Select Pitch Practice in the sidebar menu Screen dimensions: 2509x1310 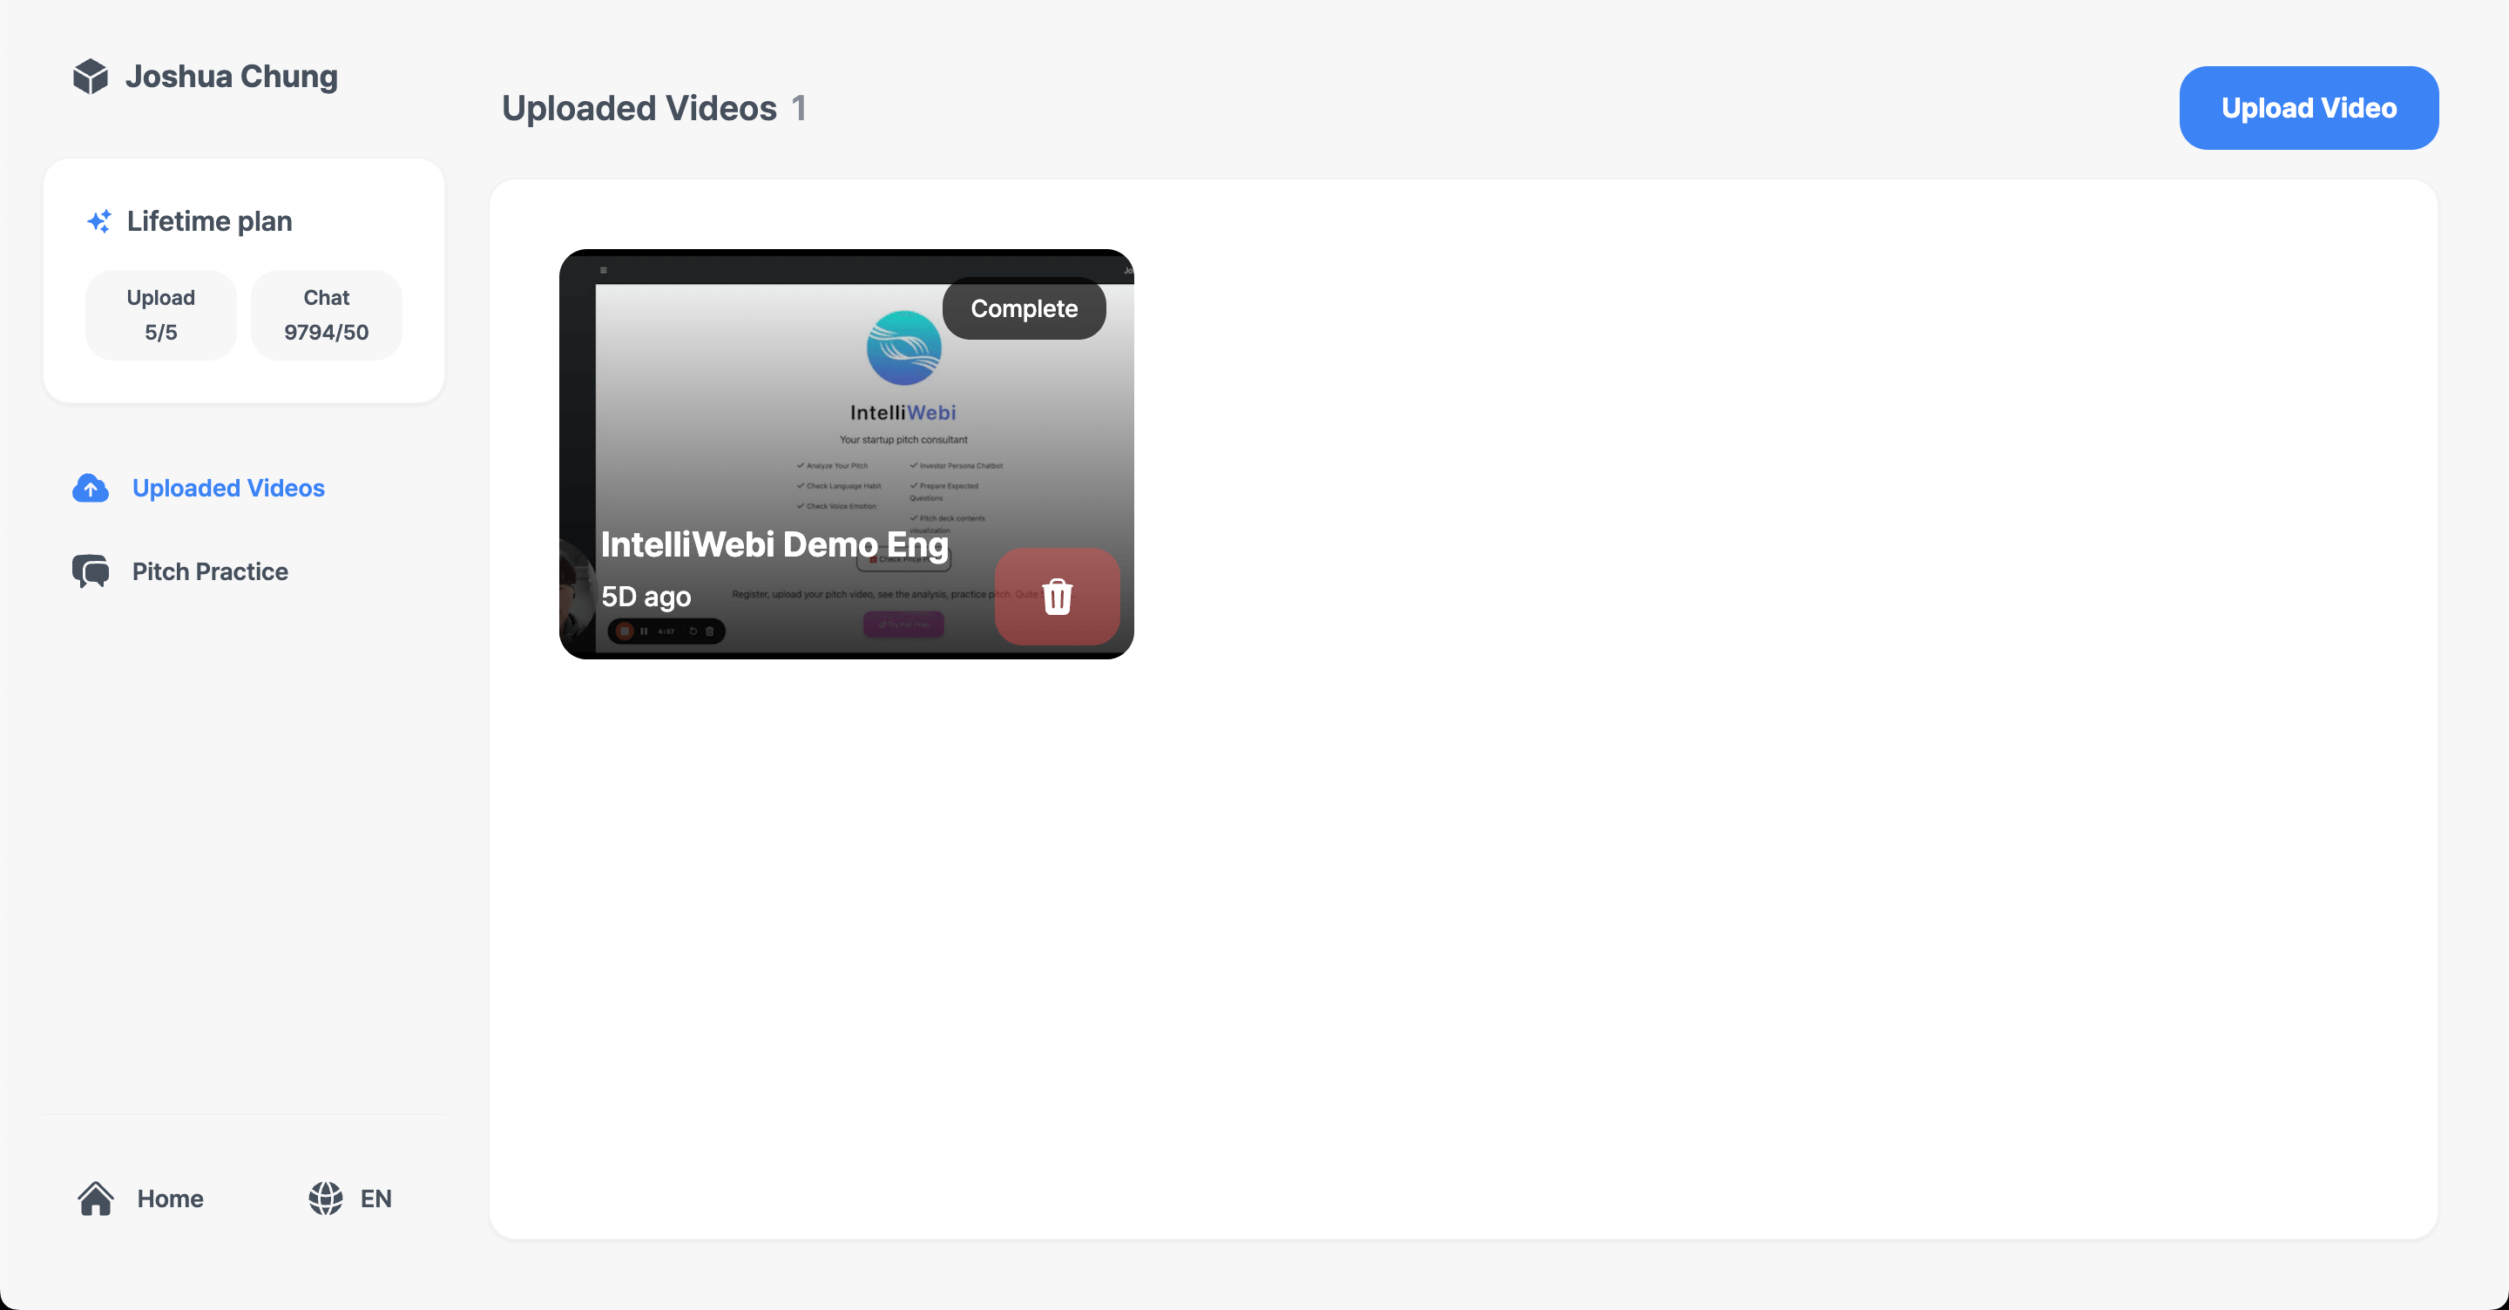click(x=209, y=571)
